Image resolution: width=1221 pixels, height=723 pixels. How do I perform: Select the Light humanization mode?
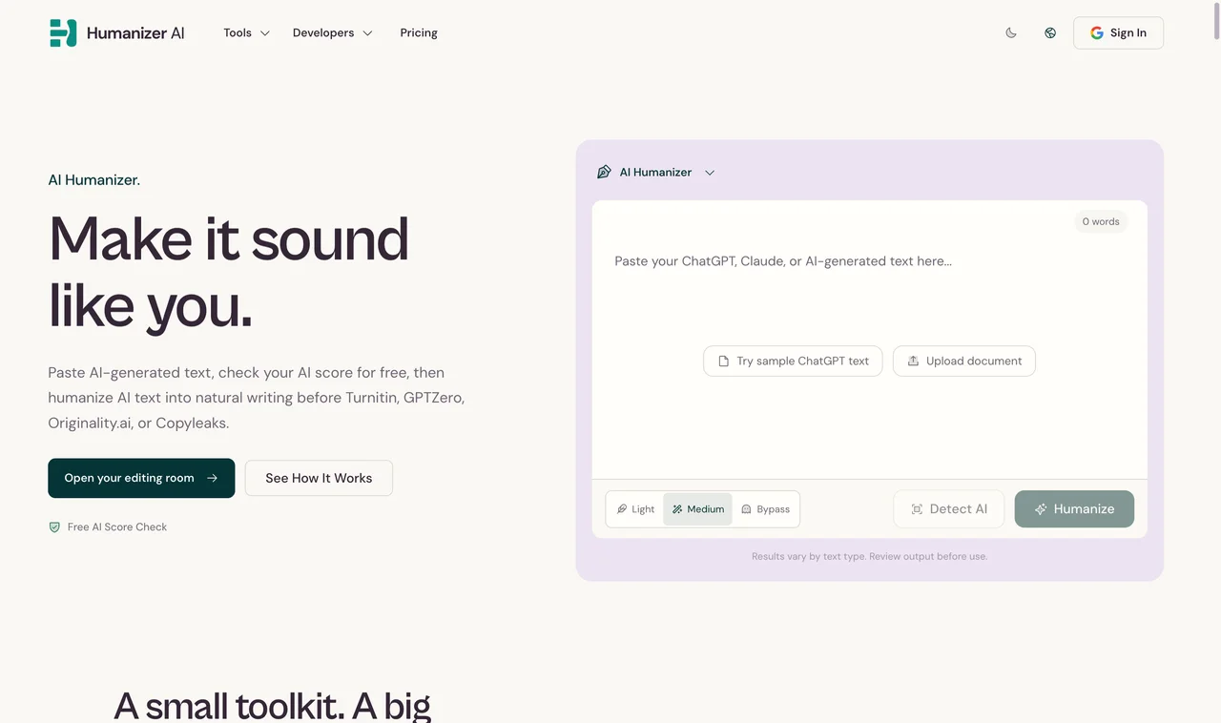[635, 509]
